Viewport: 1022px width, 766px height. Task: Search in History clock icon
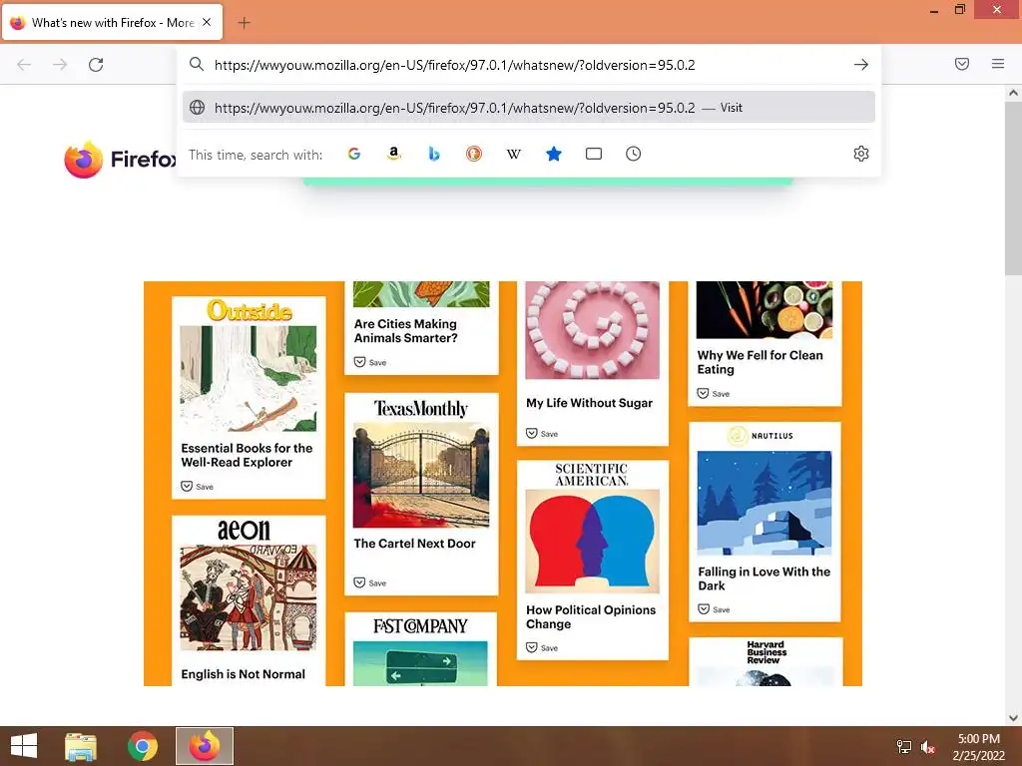point(633,154)
